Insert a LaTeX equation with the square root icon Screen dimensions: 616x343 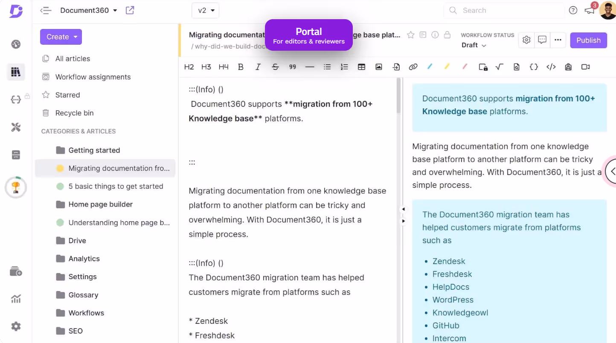[499, 67]
